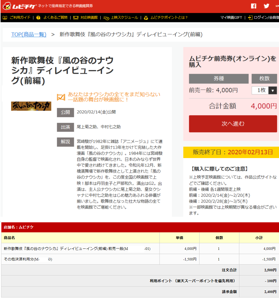Click the 公開 label tag

tap(65, 112)
